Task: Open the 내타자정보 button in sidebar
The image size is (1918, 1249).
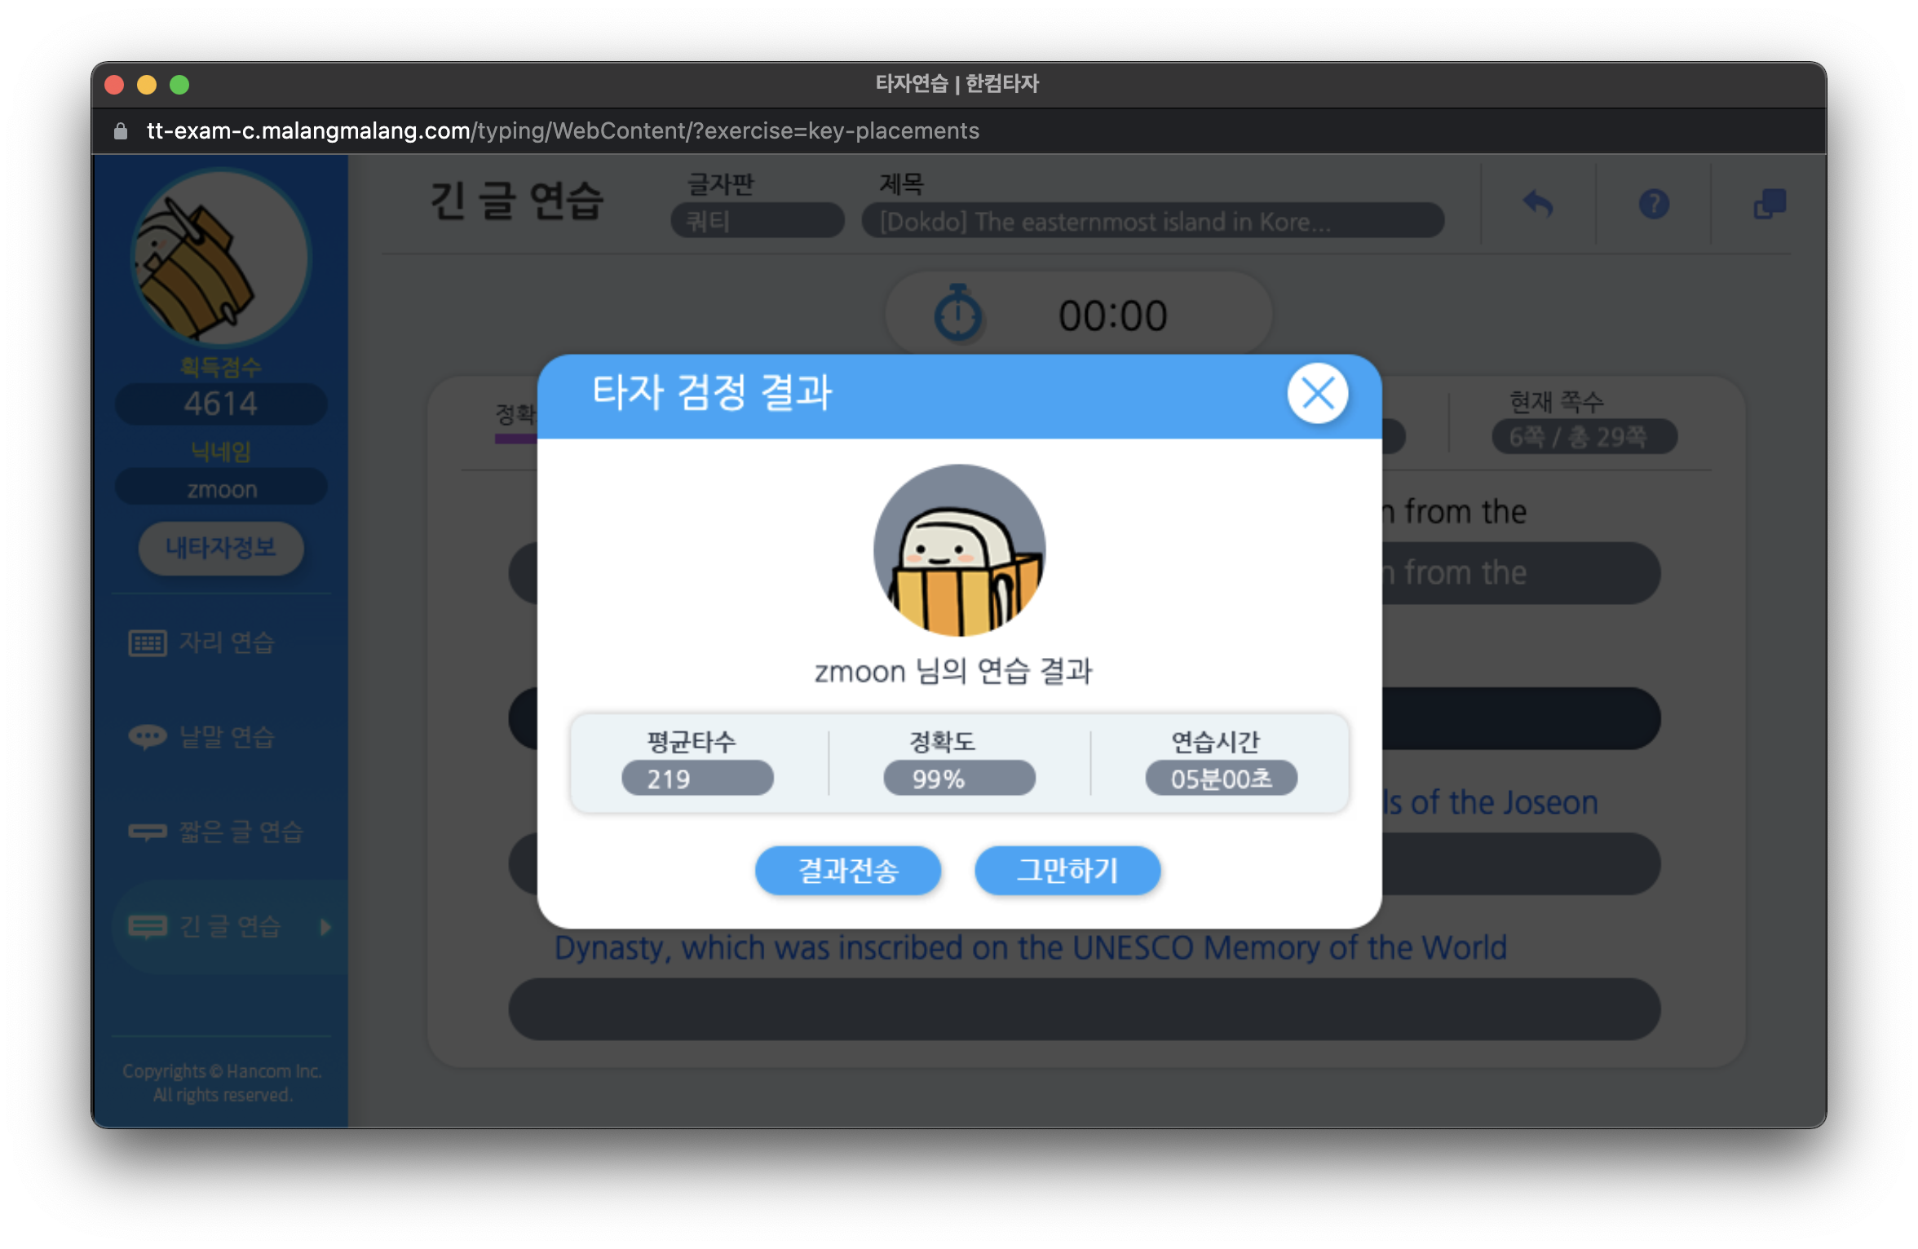Action: click(x=221, y=548)
